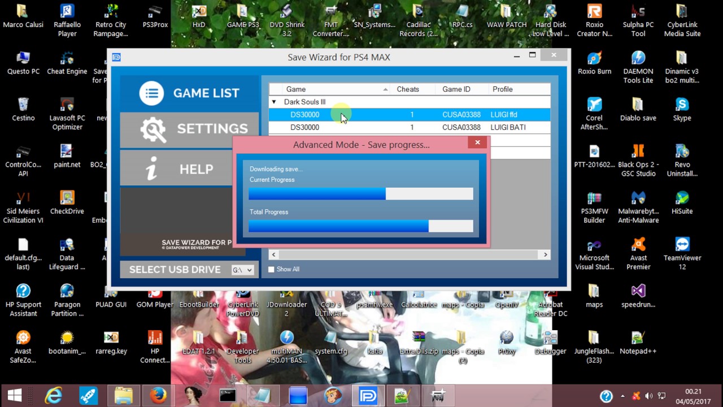
Task: Open the HxD hex editor icon
Action: 199,16
